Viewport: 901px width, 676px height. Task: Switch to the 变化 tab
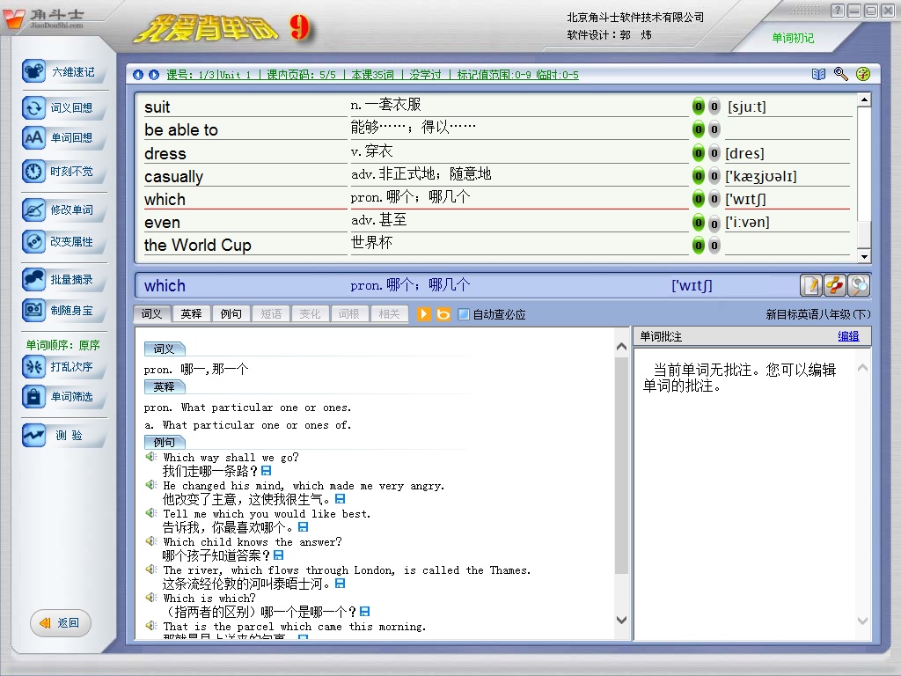310,314
